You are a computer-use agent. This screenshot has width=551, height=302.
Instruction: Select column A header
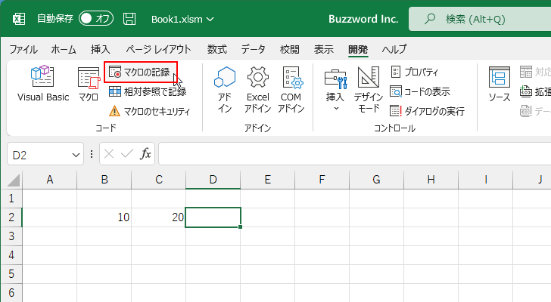coord(49,180)
